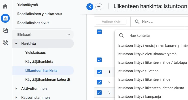The width and height of the screenshot is (188, 100).
Task: Open the Advertising target icon
Action: [x=5, y=42]
